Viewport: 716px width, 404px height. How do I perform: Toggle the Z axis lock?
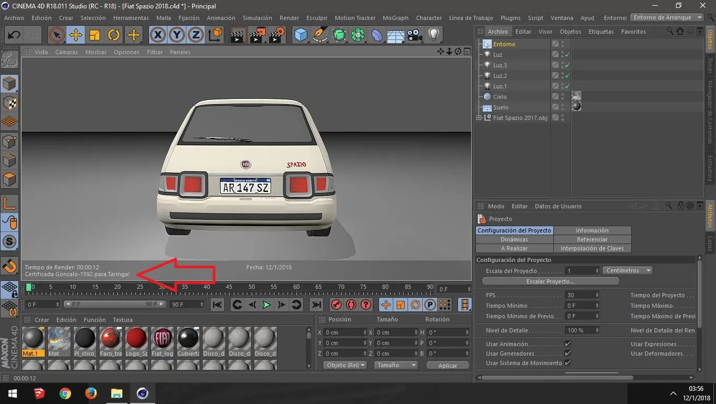coord(196,35)
